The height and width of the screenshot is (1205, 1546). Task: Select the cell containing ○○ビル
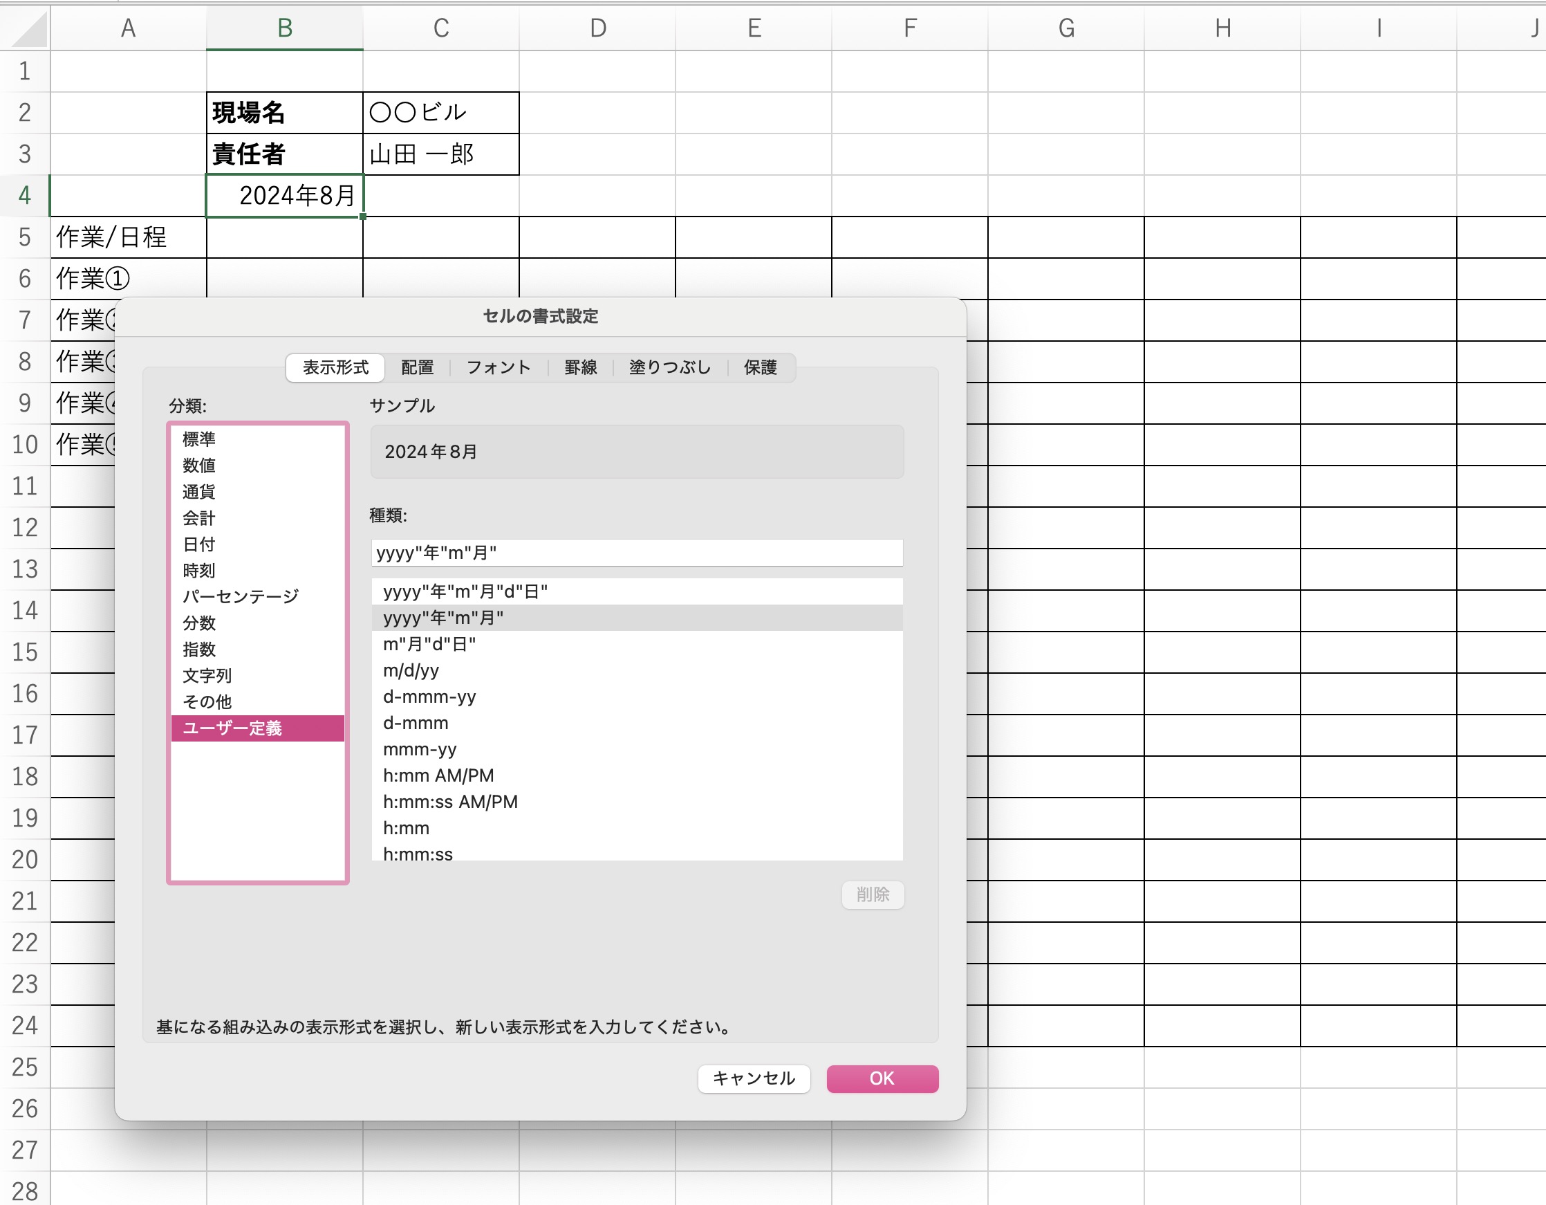click(x=441, y=113)
